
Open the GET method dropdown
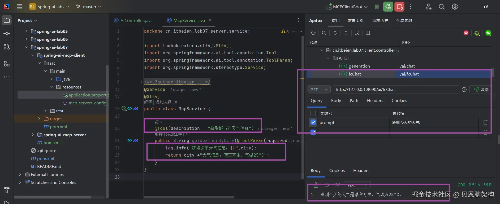(x=319, y=90)
